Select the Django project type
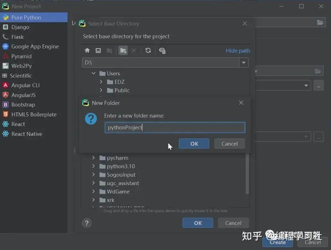 [19, 27]
